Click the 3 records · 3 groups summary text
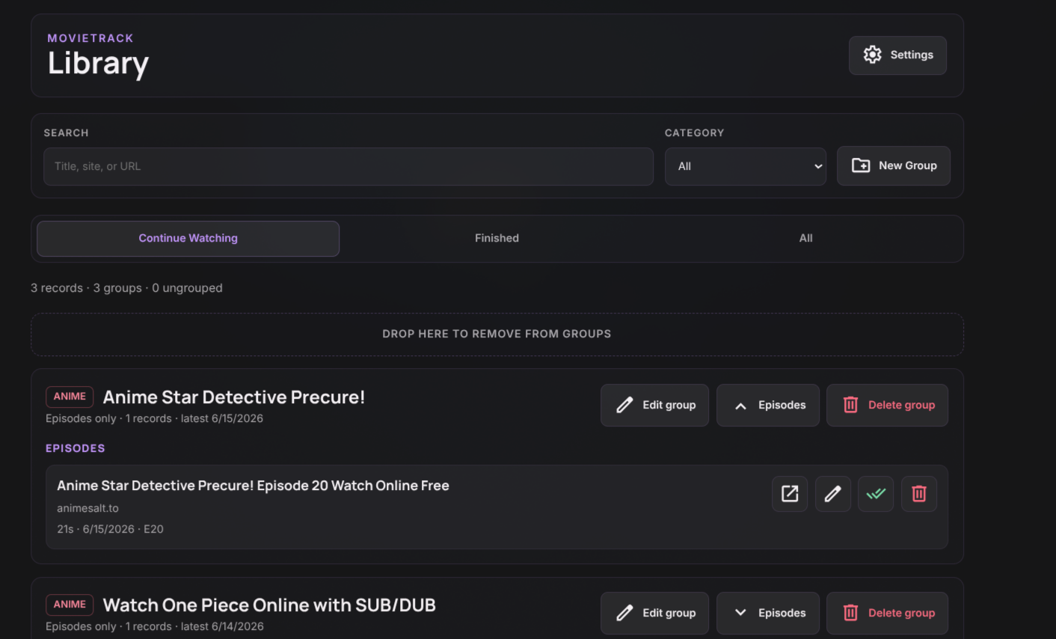Screen dimensions: 1056x639 coord(126,288)
